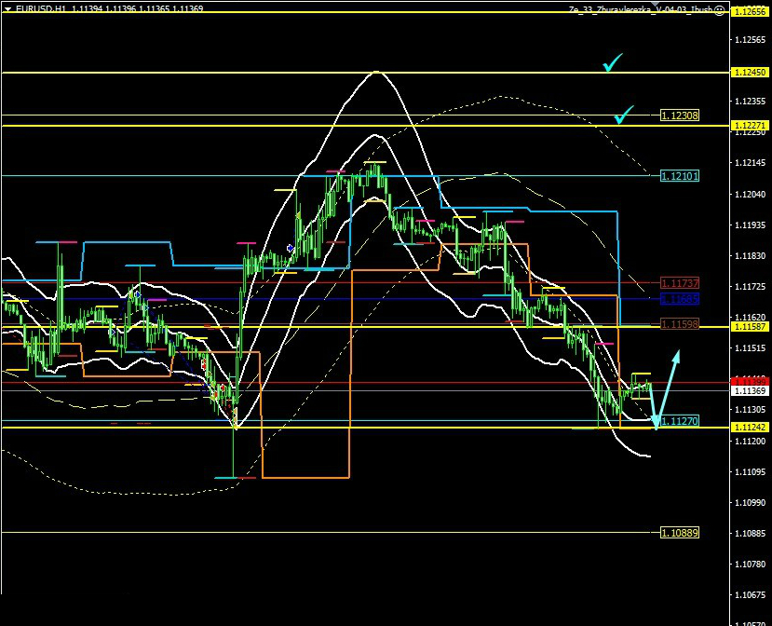
Task: Click the 1.11935 price scale value
Action: pos(751,225)
